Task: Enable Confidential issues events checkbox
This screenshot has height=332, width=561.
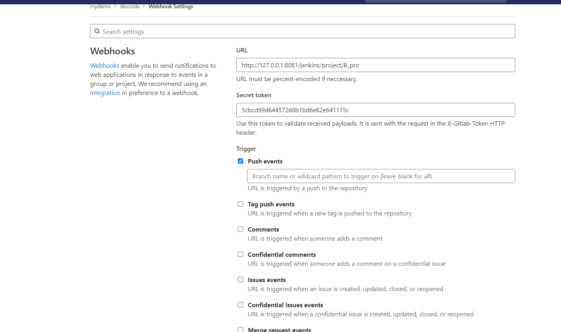Action: click(241, 304)
